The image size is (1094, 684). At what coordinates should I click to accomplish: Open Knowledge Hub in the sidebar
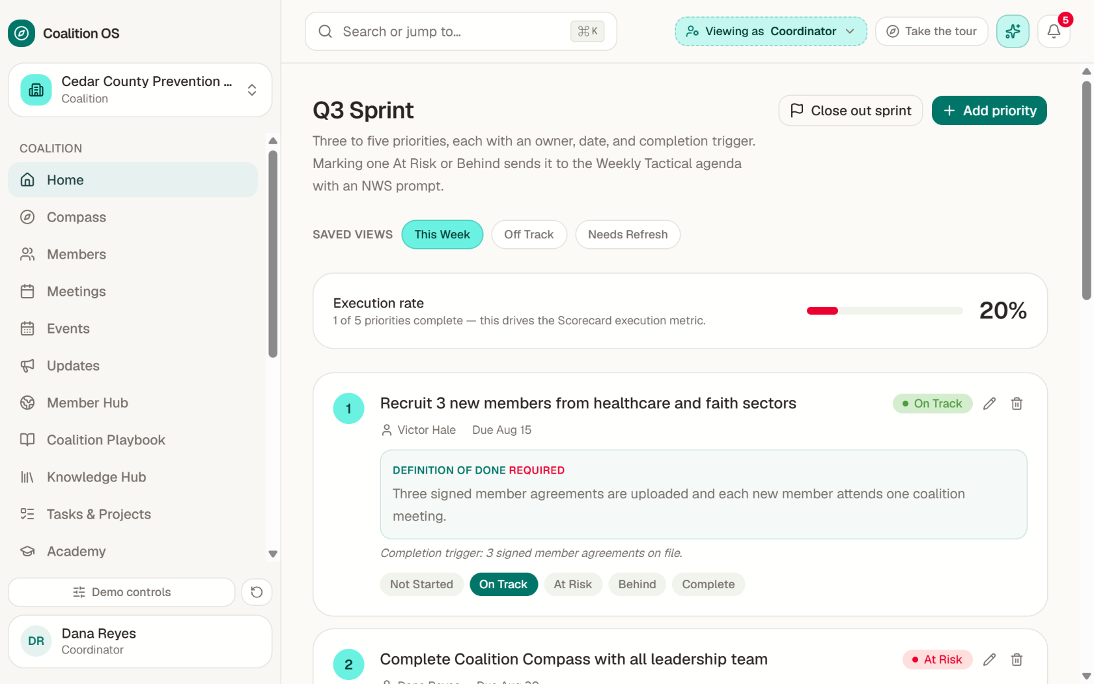[133, 477]
